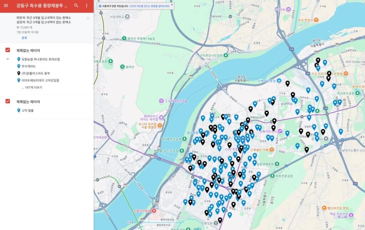Click the search magnifier icon in the header

pos(76,6)
